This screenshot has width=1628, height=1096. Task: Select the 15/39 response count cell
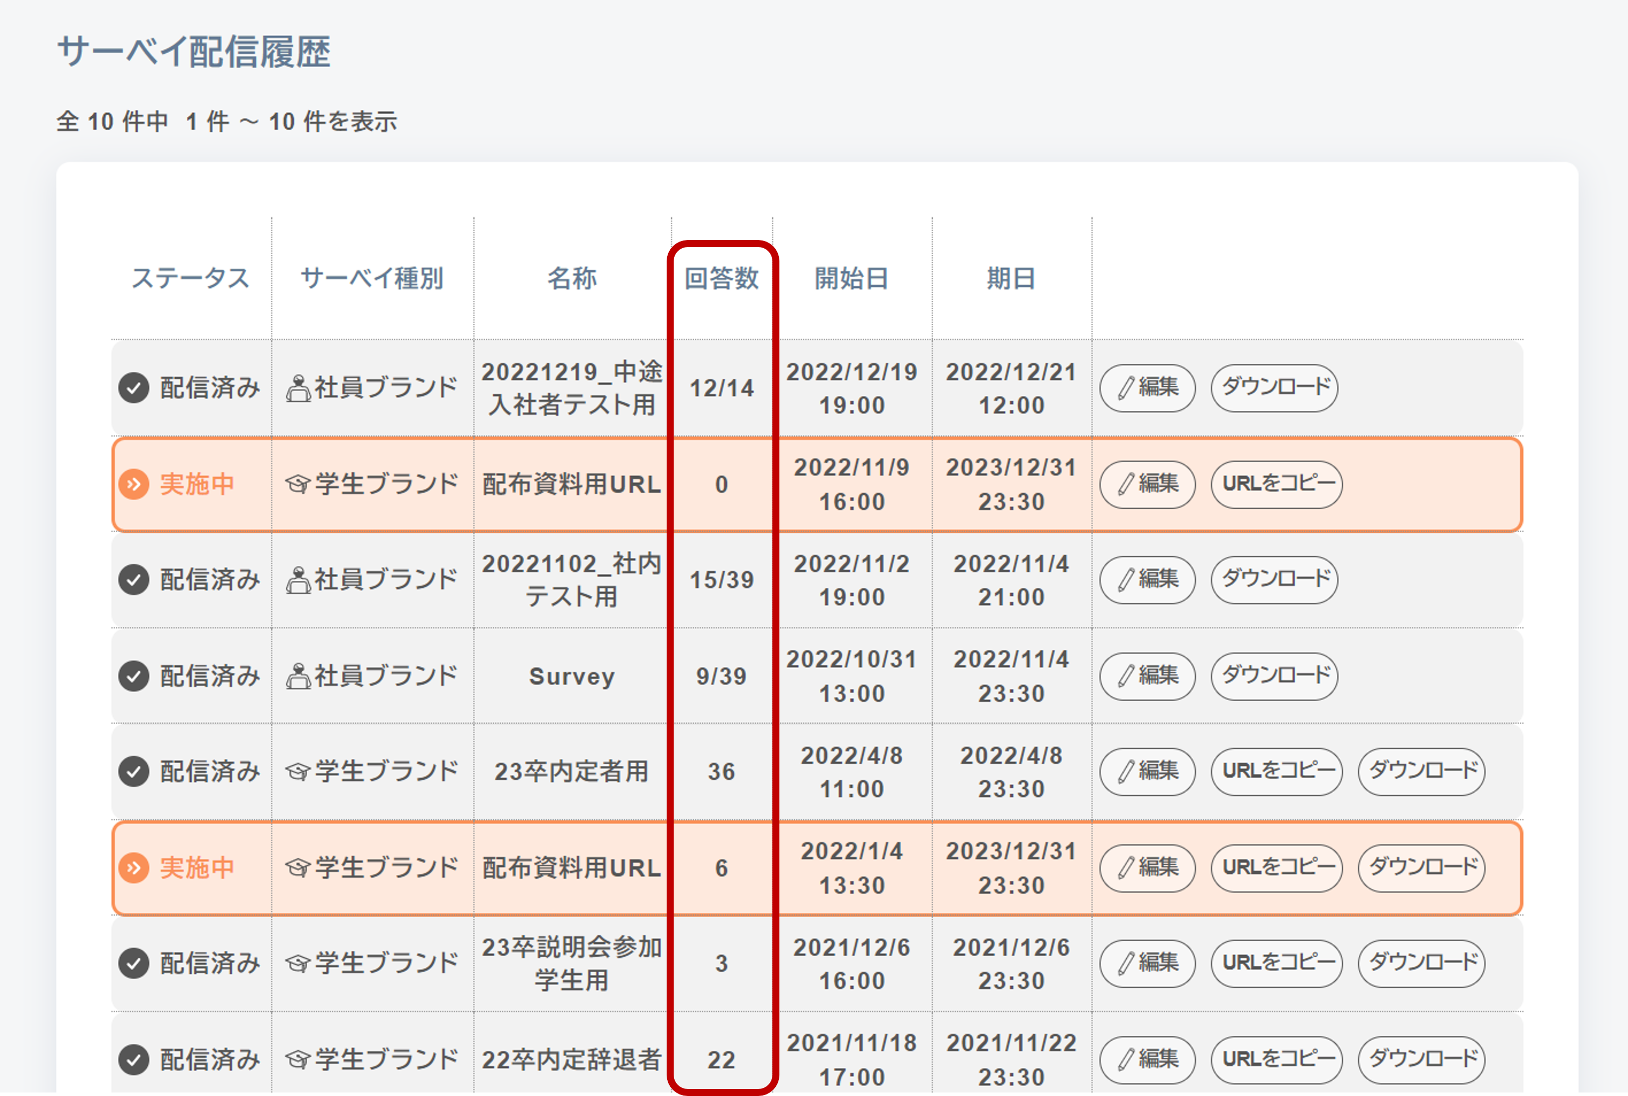pyautogui.click(x=721, y=579)
